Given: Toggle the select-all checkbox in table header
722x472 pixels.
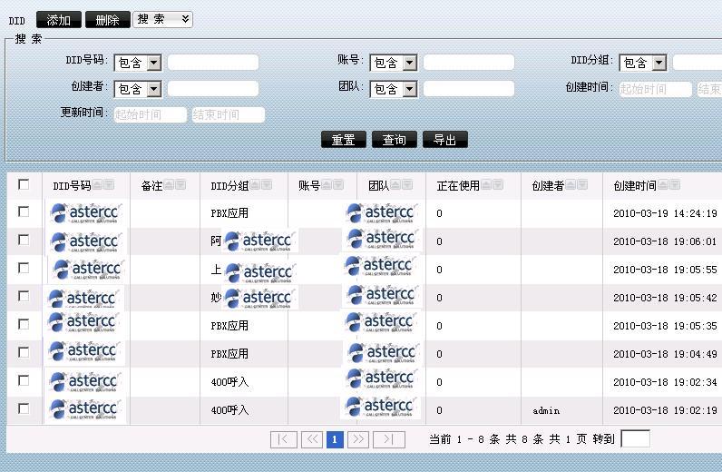Looking at the screenshot, I should [x=24, y=184].
